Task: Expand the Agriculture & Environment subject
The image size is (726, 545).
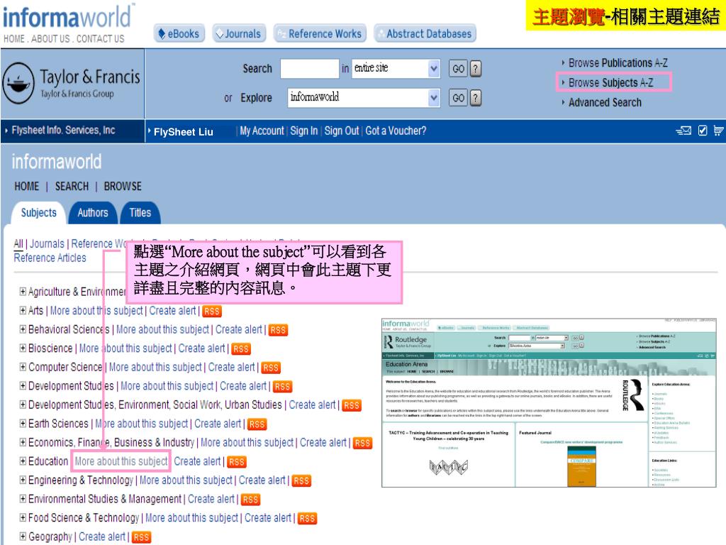Action: (23, 291)
